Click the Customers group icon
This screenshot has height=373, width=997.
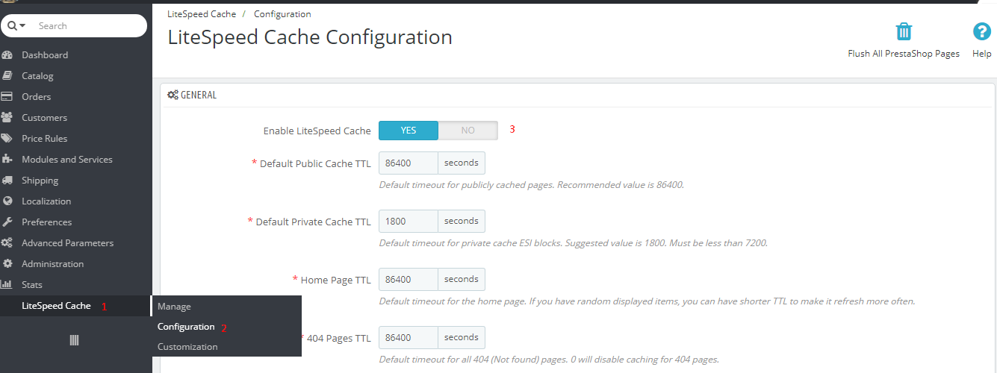click(7, 118)
